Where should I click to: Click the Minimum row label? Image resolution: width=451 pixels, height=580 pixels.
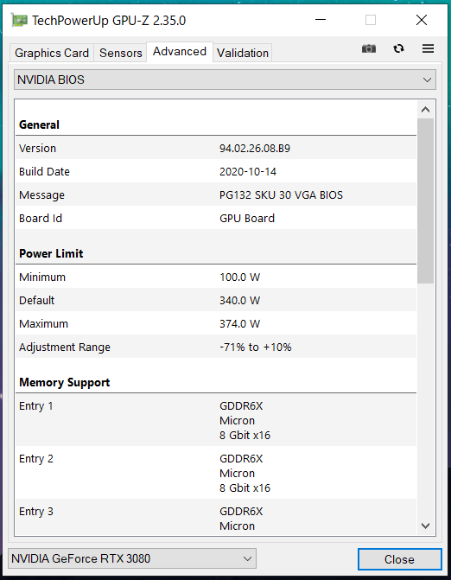[42, 277]
